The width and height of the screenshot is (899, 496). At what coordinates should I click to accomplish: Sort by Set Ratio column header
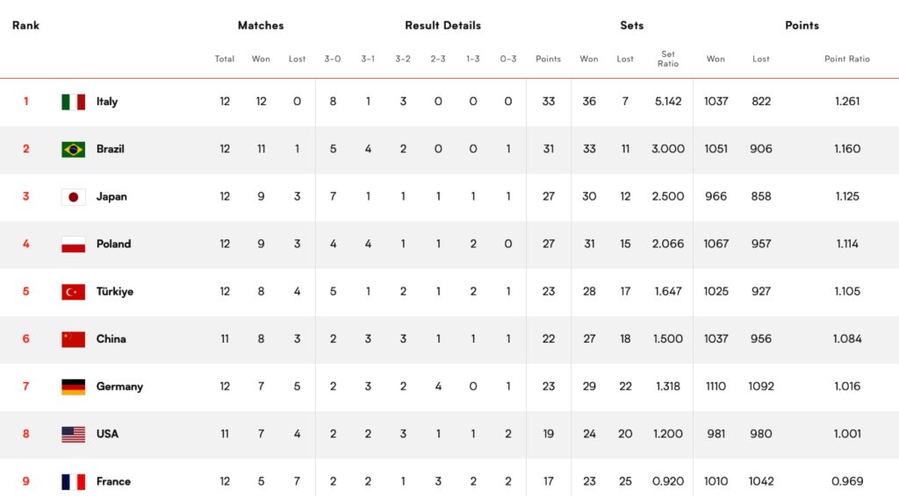point(668,59)
